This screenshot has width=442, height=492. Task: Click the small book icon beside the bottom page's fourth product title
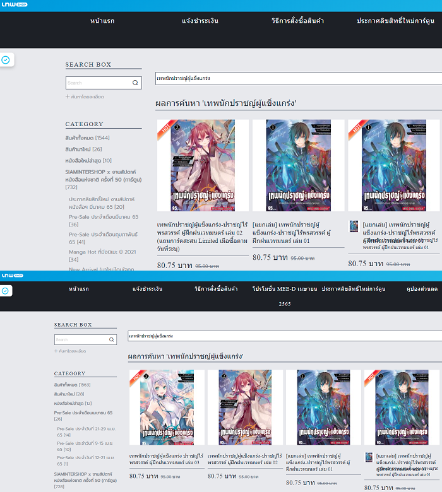[369, 457]
